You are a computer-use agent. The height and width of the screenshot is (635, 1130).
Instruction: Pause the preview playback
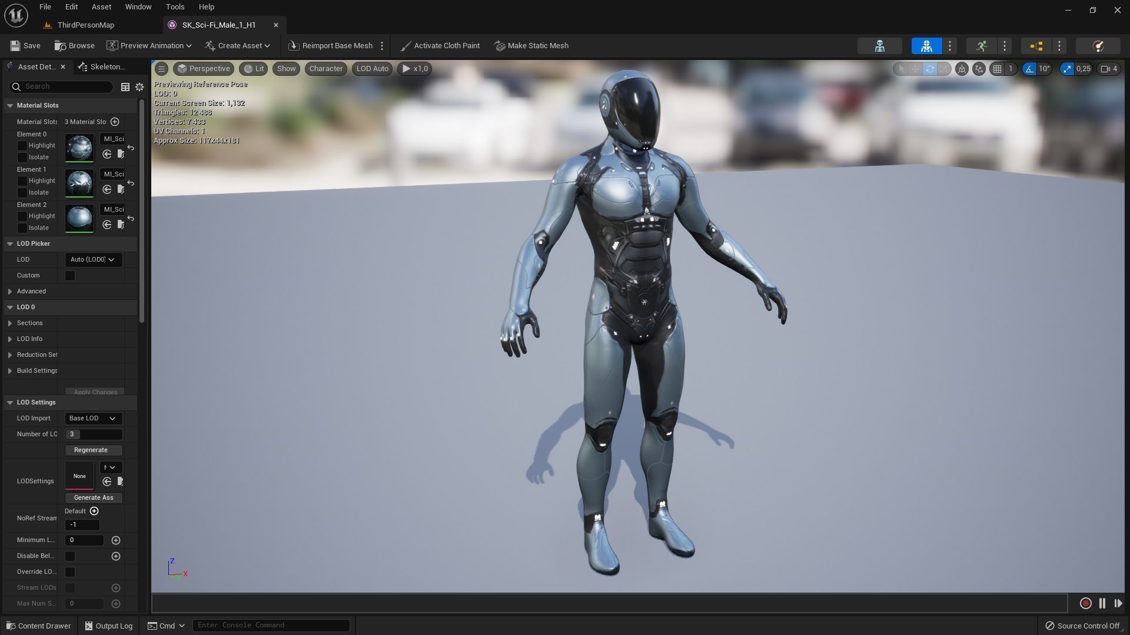click(1102, 603)
